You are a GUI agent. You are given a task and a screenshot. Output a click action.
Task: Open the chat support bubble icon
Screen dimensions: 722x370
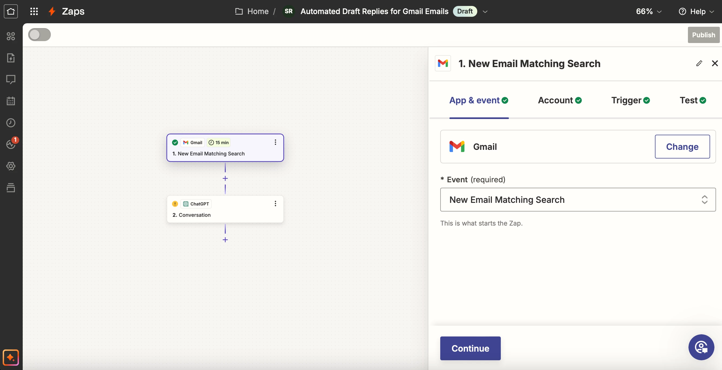pos(701,347)
